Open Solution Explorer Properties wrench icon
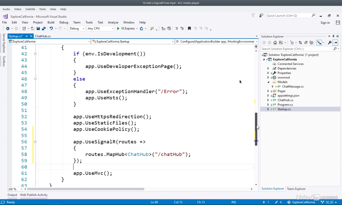 click(x=330, y=42)
